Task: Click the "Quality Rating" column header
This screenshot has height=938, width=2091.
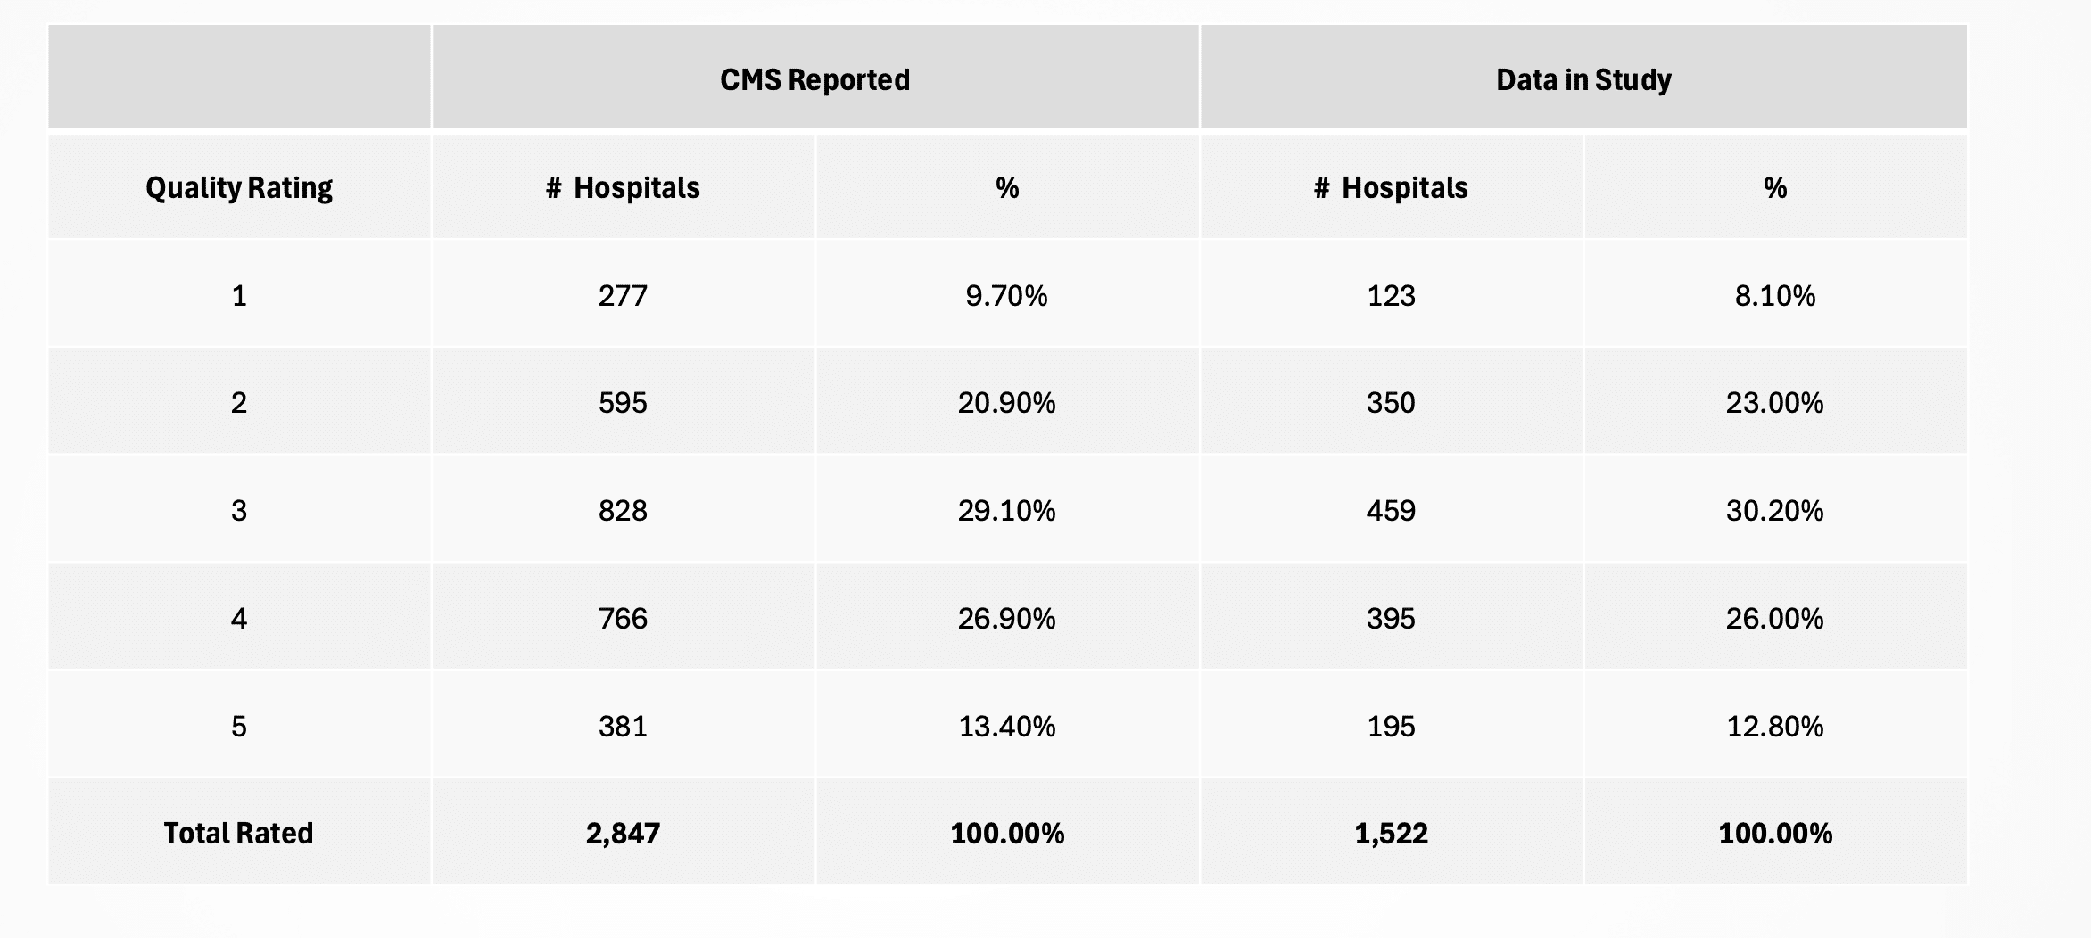Action: click(x=239, y=187)
